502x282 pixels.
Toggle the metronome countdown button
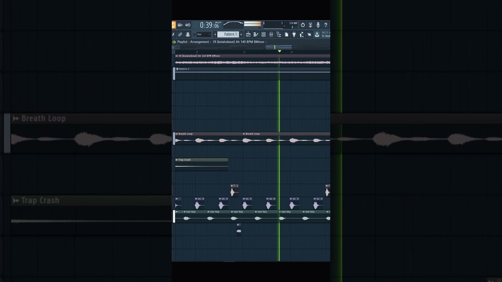coord(174,25)
